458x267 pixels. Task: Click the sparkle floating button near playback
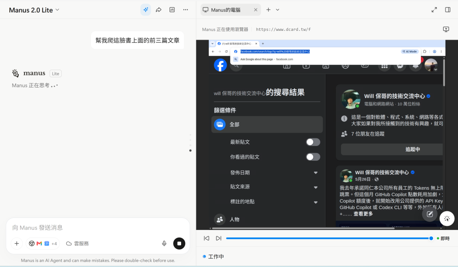(x=447, y=219)
